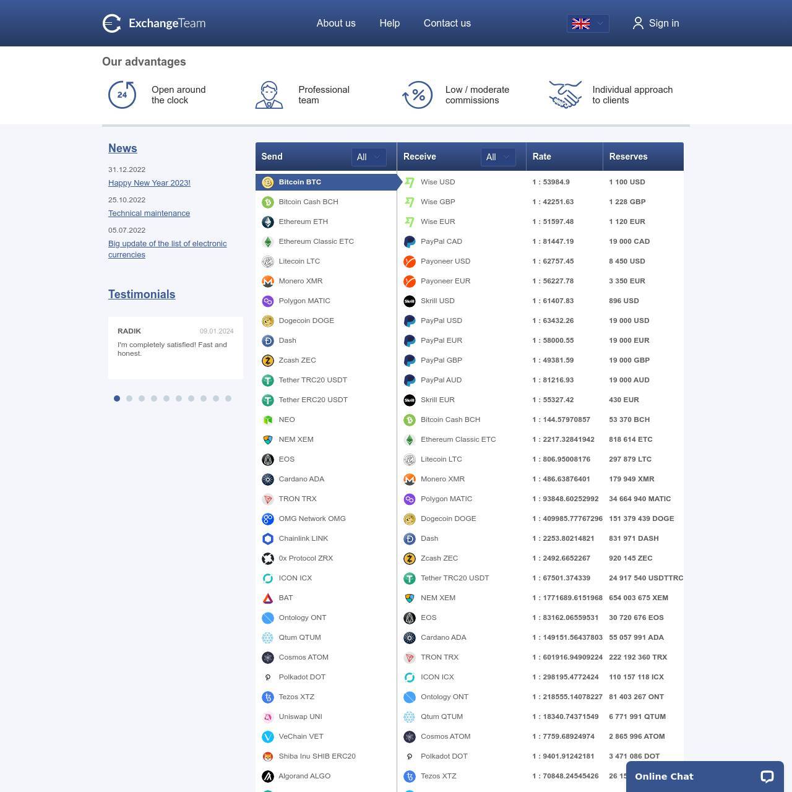792x792 pixels.
Task: Open the Send column All filter dropdown
Action: point(369,157)
